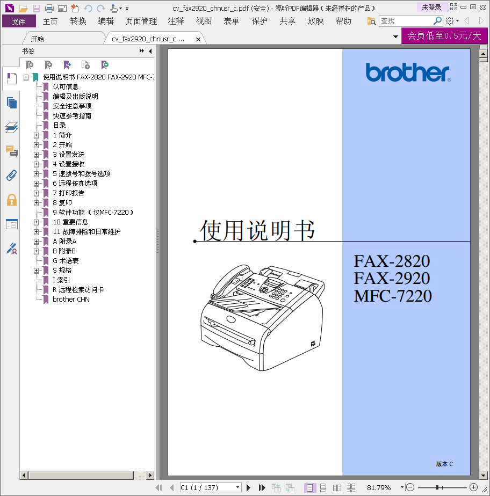Open the '安全注意事项' bookmark

[x=72, y=106]
